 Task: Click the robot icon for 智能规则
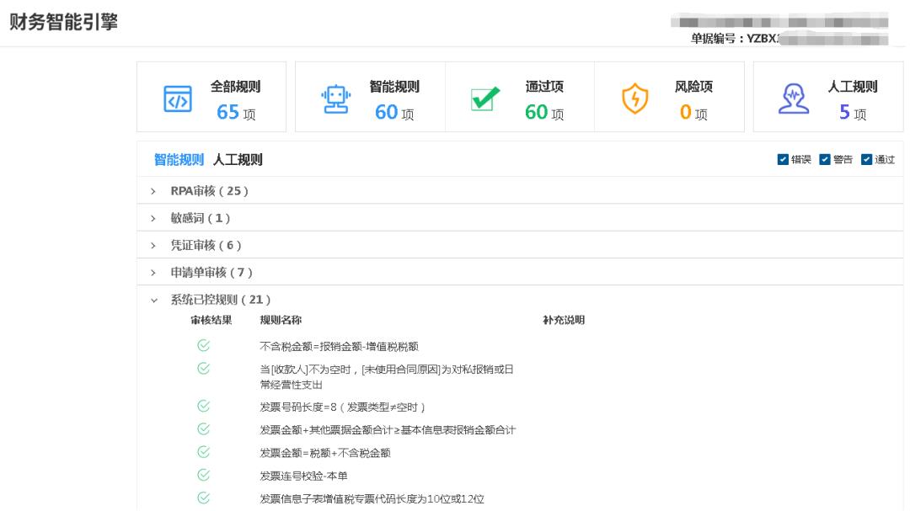pyautogui.click(x=336, y=98)
